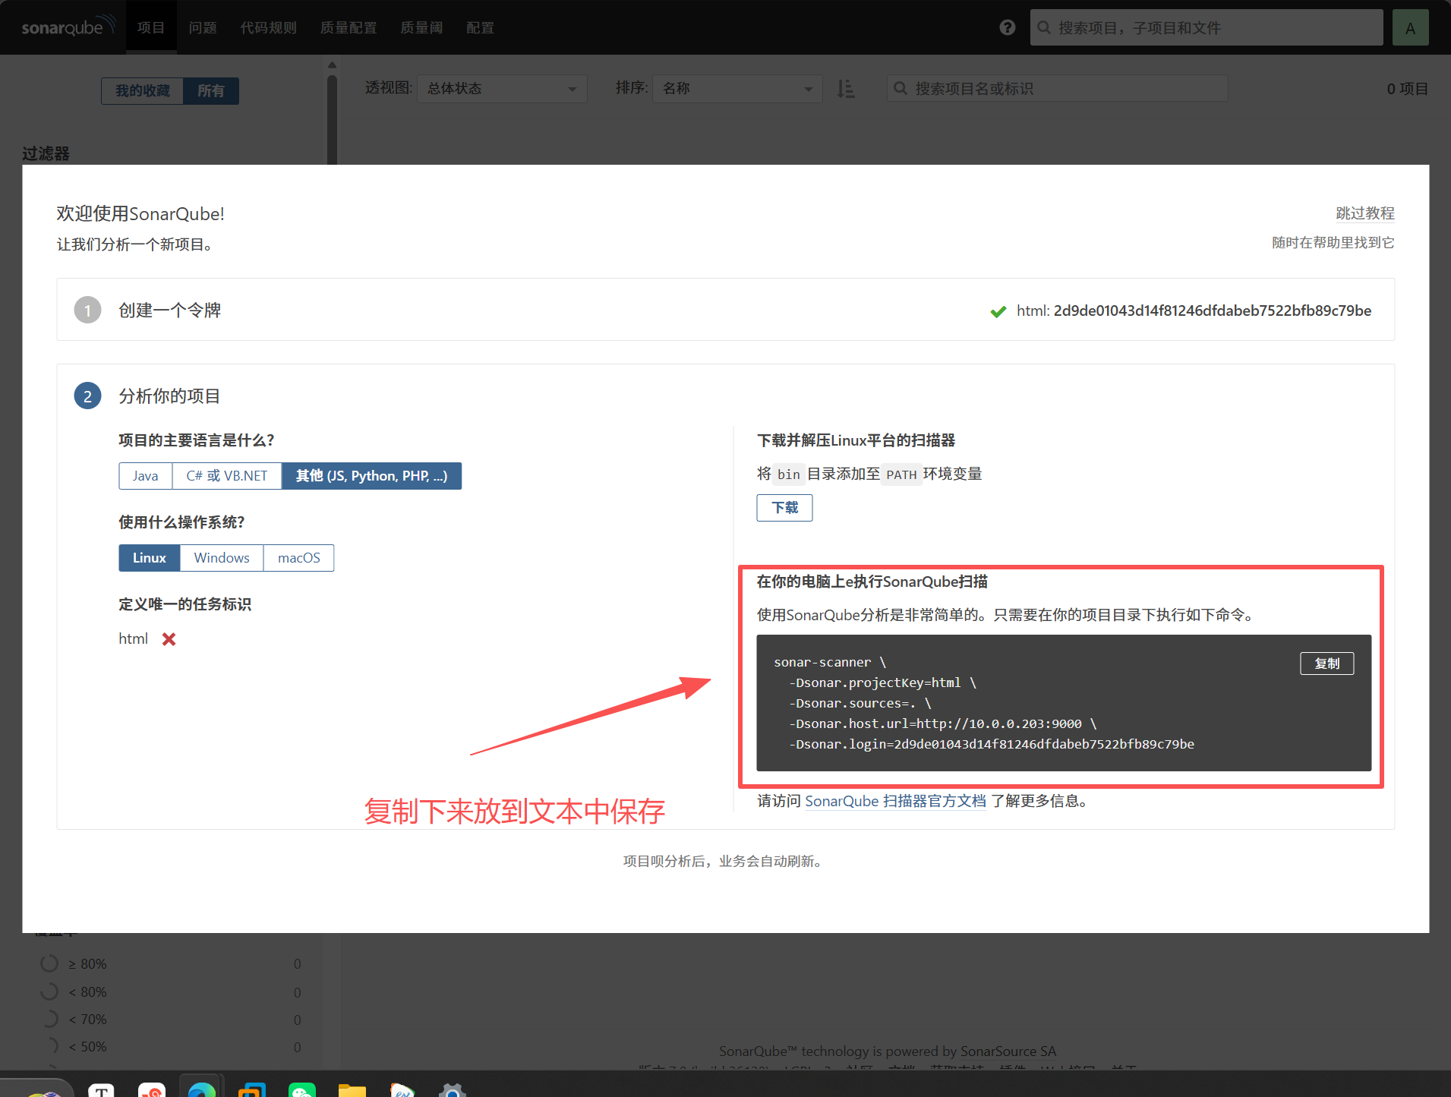Click the 过滤器 heading
This screenshot has width=1451, height=1097.
[46, 153]
